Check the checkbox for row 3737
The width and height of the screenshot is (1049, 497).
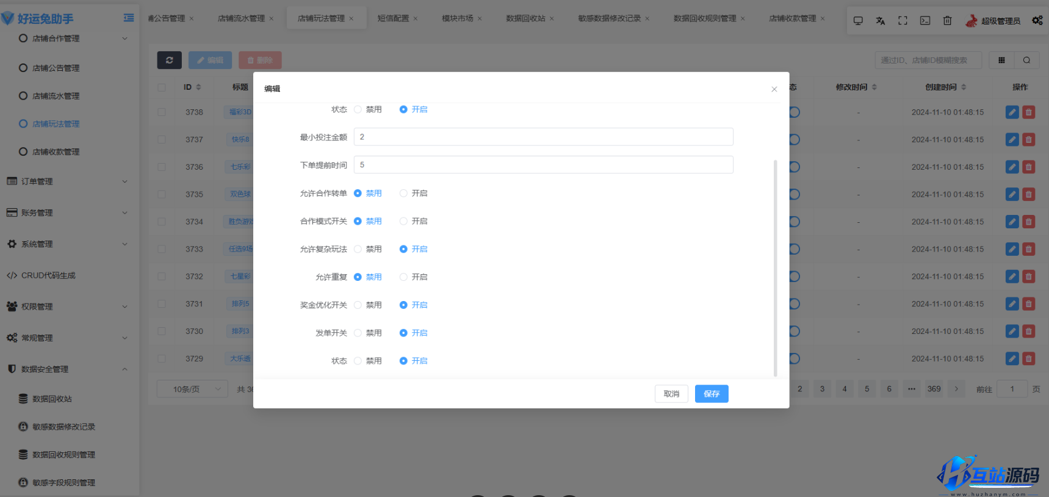click(162, 139)
